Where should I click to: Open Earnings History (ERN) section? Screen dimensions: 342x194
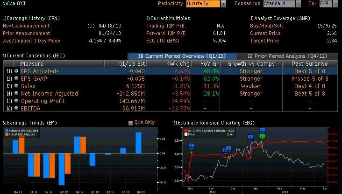(31, 18)
